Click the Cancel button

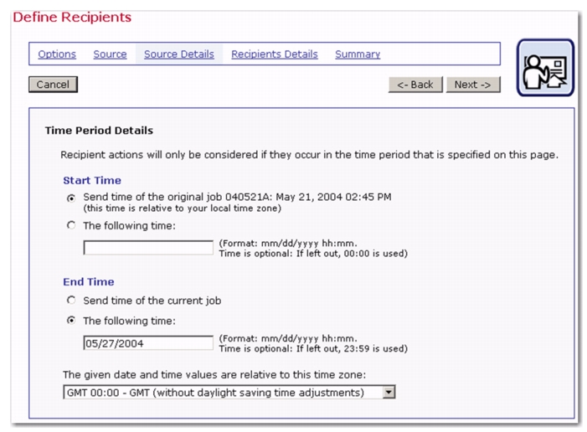(x=53, y=85)
